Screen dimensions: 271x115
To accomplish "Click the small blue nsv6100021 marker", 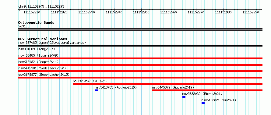I will pos(203,103).
